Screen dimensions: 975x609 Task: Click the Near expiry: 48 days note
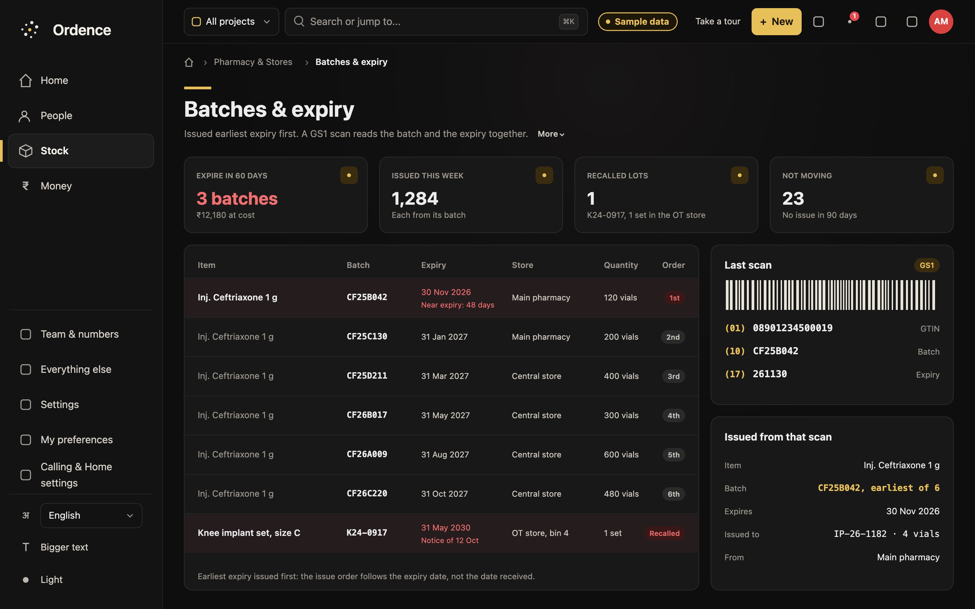coord(458,305)
